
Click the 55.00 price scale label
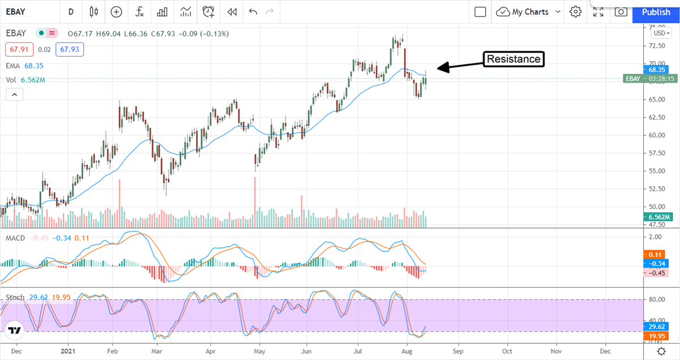click(658, 171)
